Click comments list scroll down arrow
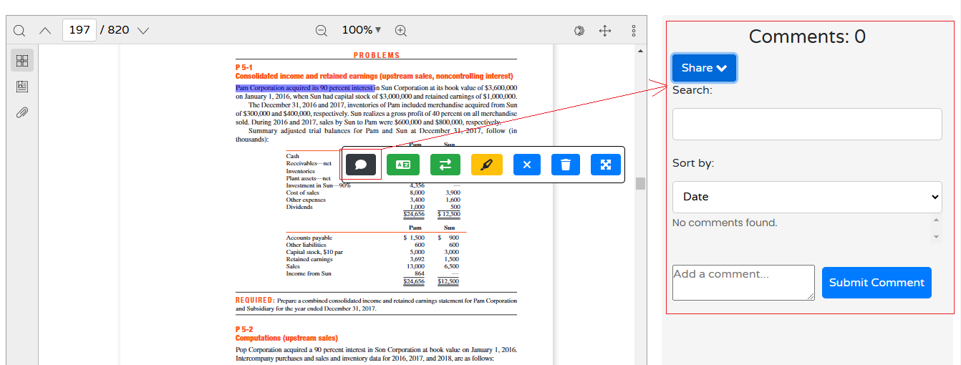This screenshot has height=365, width=961. tap(936, 237)
